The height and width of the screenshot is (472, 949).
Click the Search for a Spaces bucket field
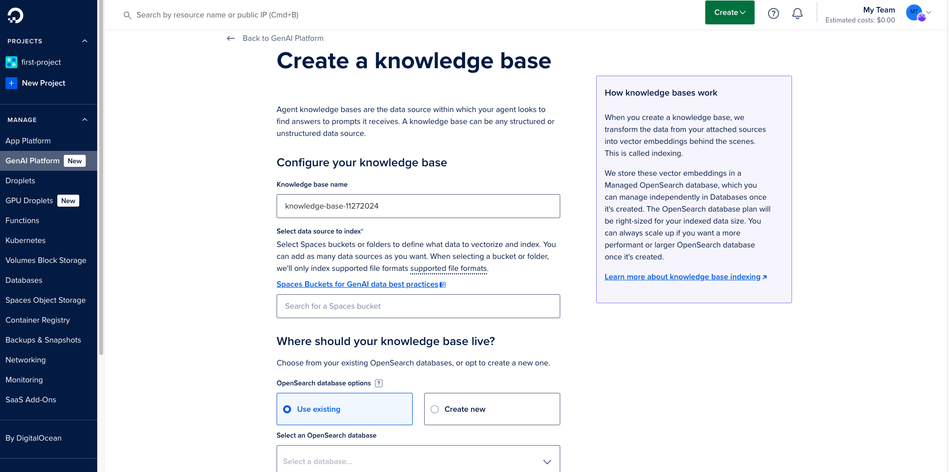pos(418,306)
